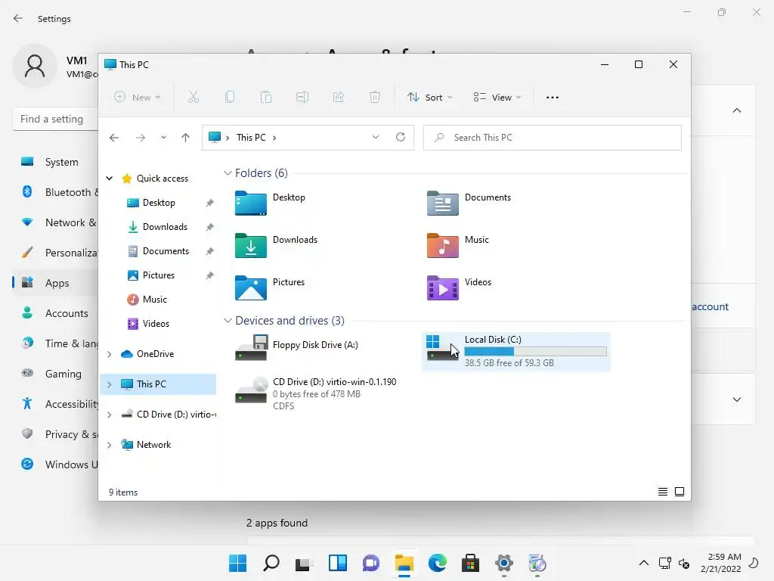
Task: Launch Microsoft Edge from taskbar
Action: click(x=438, y=563)
